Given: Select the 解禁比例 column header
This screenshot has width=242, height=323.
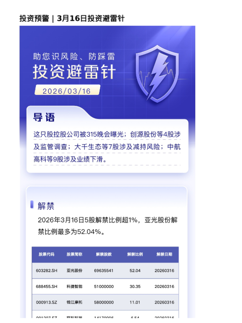Looking at the screenshot, I should click(x=135, y=254).
